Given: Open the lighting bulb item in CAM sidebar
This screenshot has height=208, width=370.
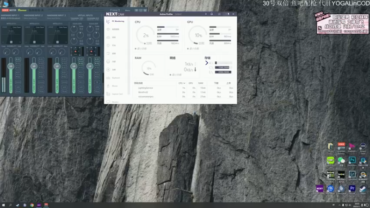Looking at the screenshot, I should [108, 45].
